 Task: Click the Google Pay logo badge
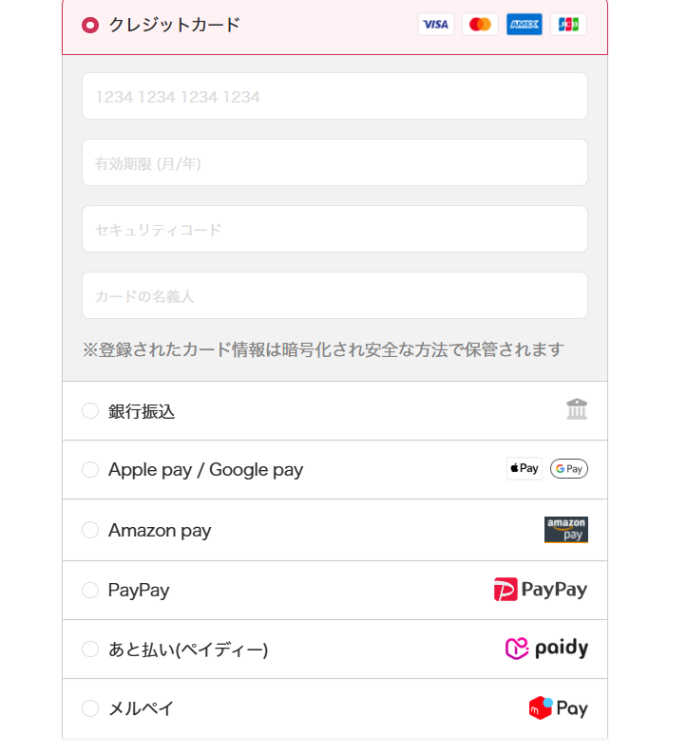click(569, 468)
